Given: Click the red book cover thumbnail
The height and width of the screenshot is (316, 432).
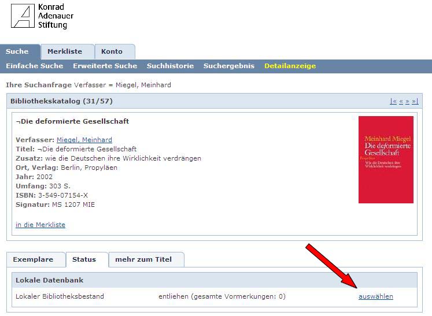Looking at the screenshot, I should 386,159.
